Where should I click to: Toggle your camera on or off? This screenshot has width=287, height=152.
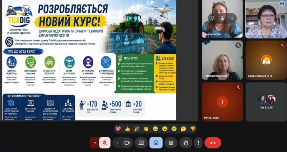click(127, 143)
